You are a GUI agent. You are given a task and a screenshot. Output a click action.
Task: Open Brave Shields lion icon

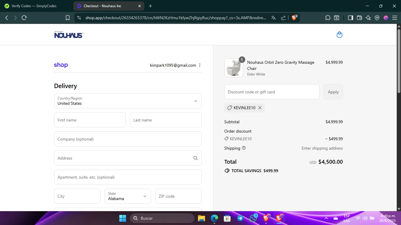(x=294, y=18)
